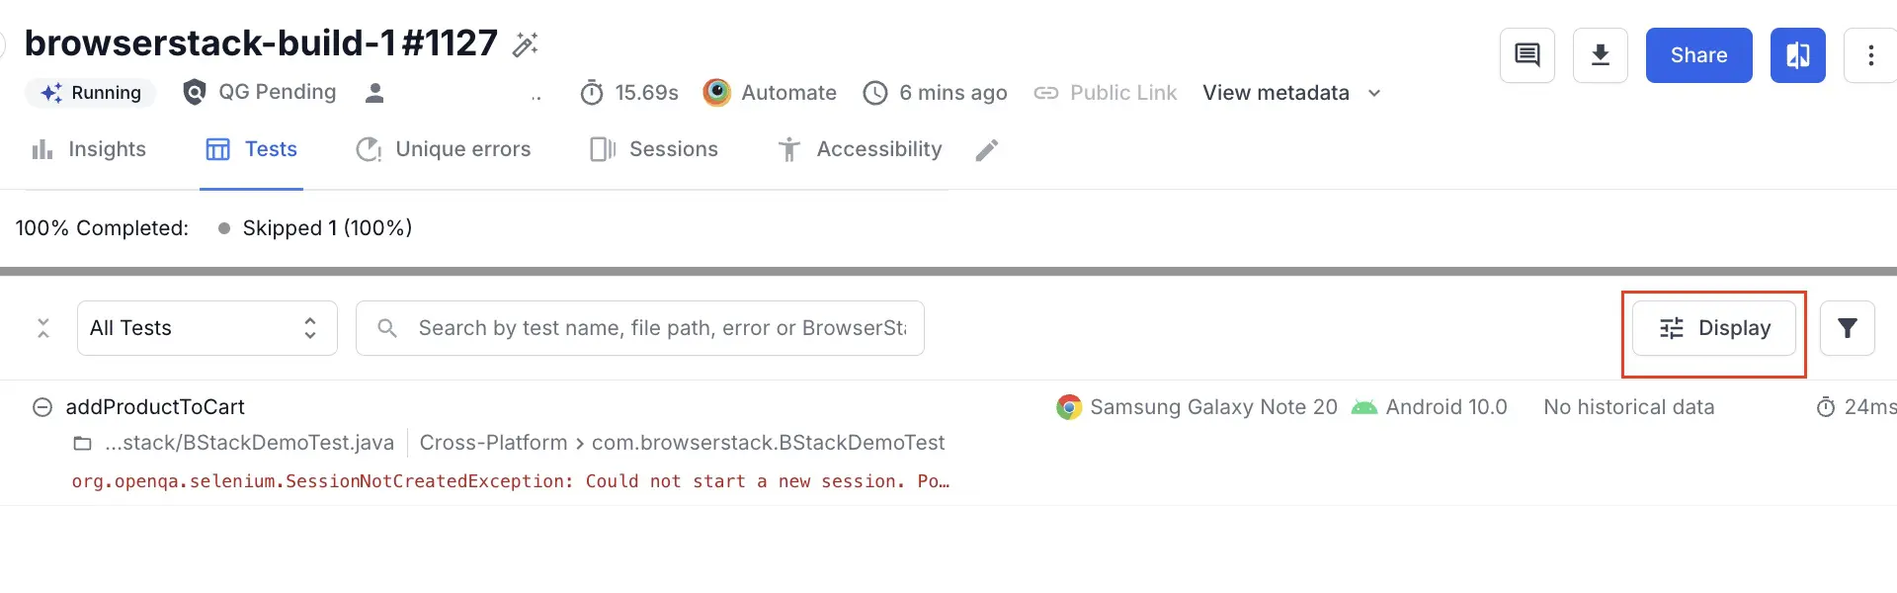
Task: Click the QG Pending shield icon
Action: tap(194, 92)
